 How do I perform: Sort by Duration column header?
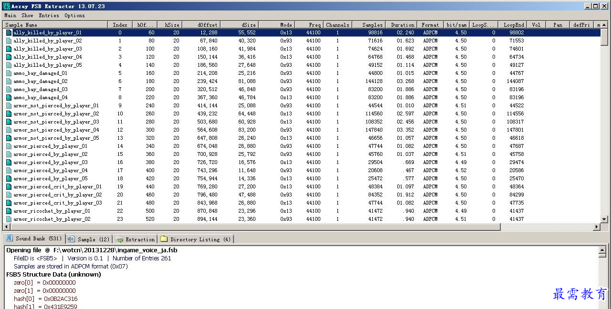coord(401,25)
